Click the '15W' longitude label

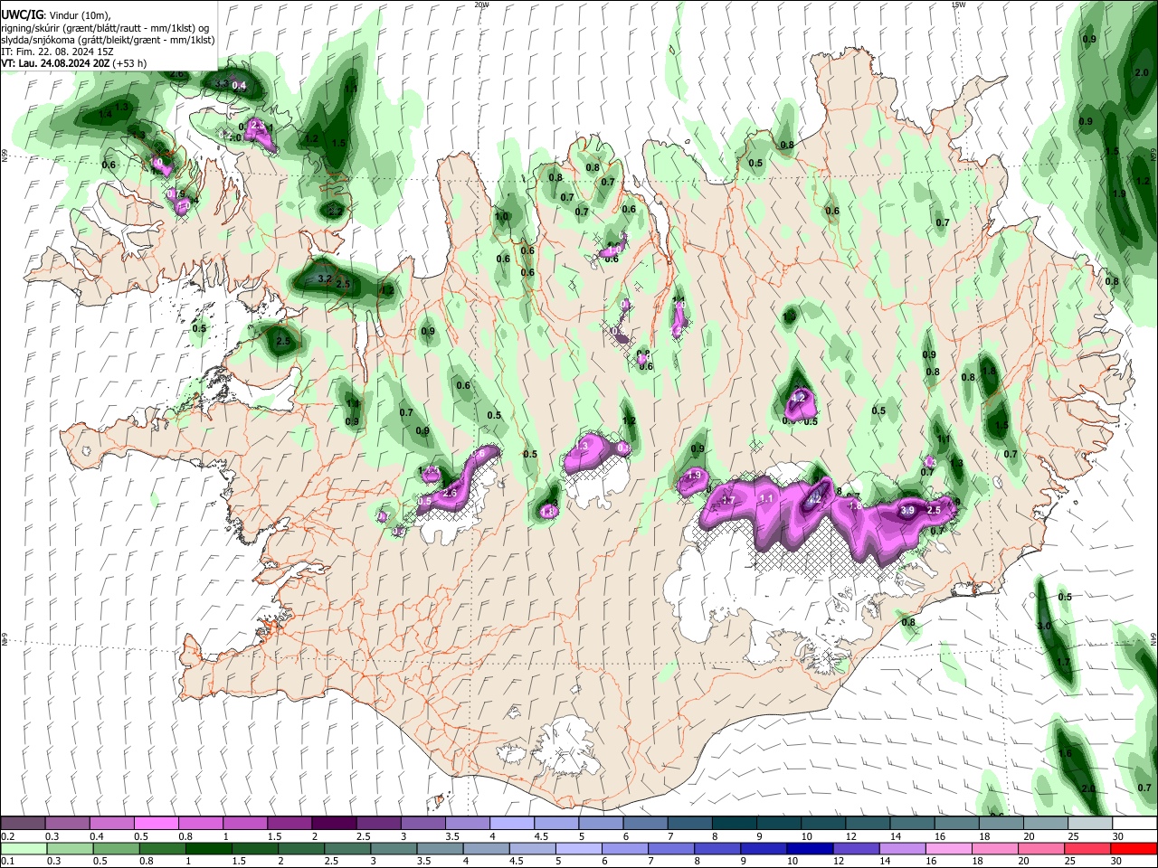point(957,5)
